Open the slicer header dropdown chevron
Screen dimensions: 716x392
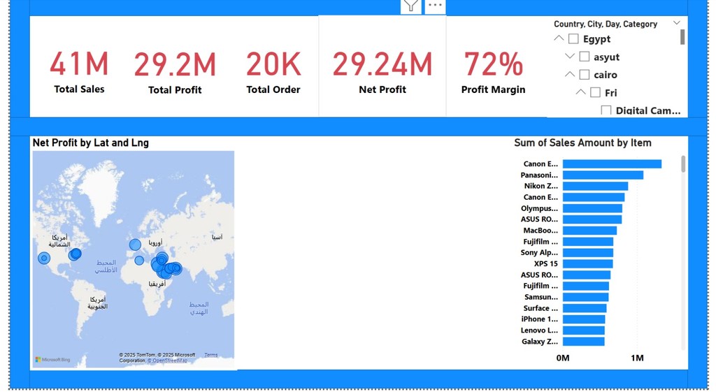coord(677,23)
